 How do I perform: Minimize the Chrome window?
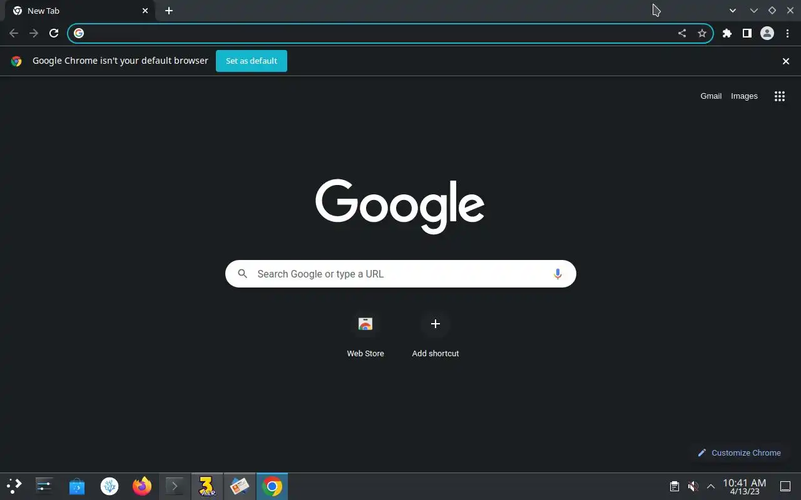tap(754, 11)
